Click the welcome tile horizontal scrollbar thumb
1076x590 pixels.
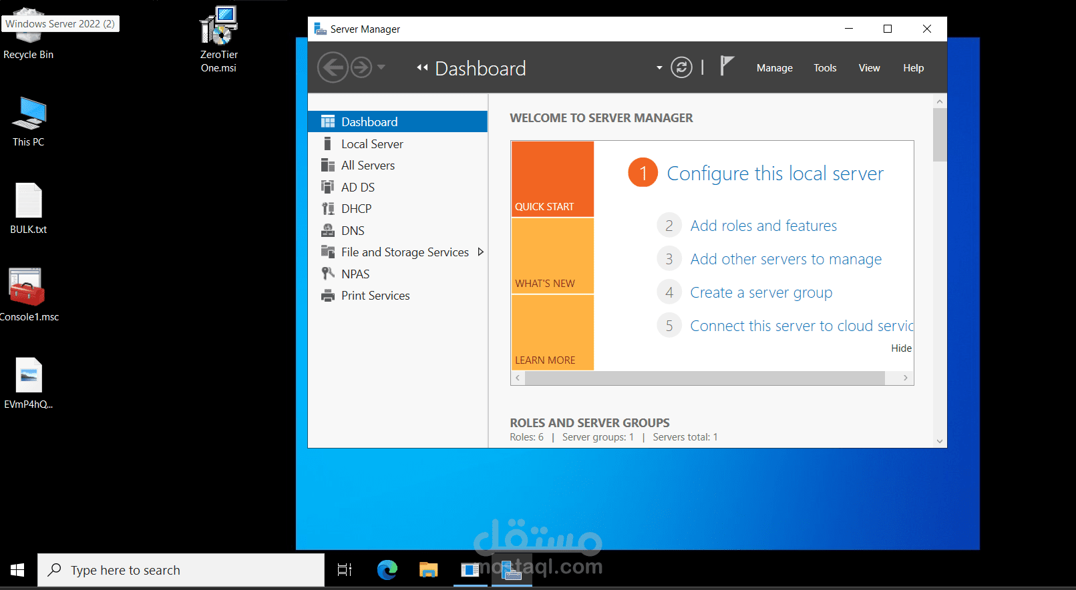(705, 378)
